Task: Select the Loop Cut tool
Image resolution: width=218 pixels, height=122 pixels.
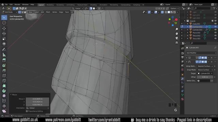Action: pyautogui.click(x=4, y=76)
